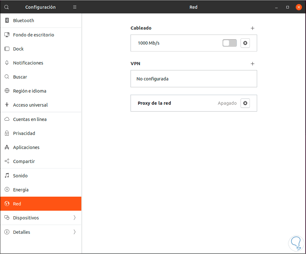Select Fondo de escritorio in sidebar
This screenshot has width=306, height=254.
(33, 35)
